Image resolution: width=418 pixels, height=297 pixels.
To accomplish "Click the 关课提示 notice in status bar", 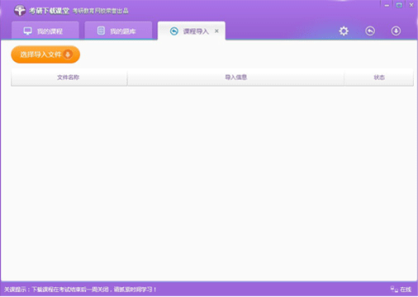I will 80,290.
